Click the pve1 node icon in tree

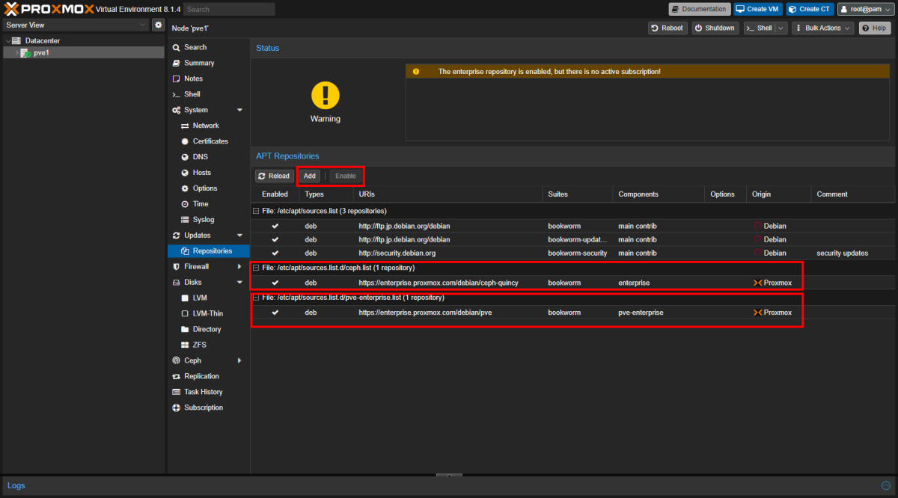pyautogui.click(x=25, y=53)
